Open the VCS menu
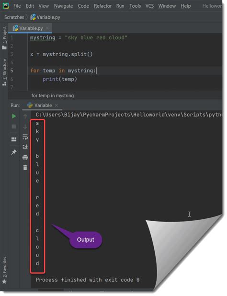The width and height of the screenshot is (227, 296). [x=149, y=6]
